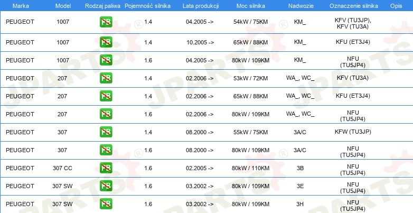Click the KFW (TU3JP) engine code
The width and height of the screenshot is (413, 213).
coord(353,132)
